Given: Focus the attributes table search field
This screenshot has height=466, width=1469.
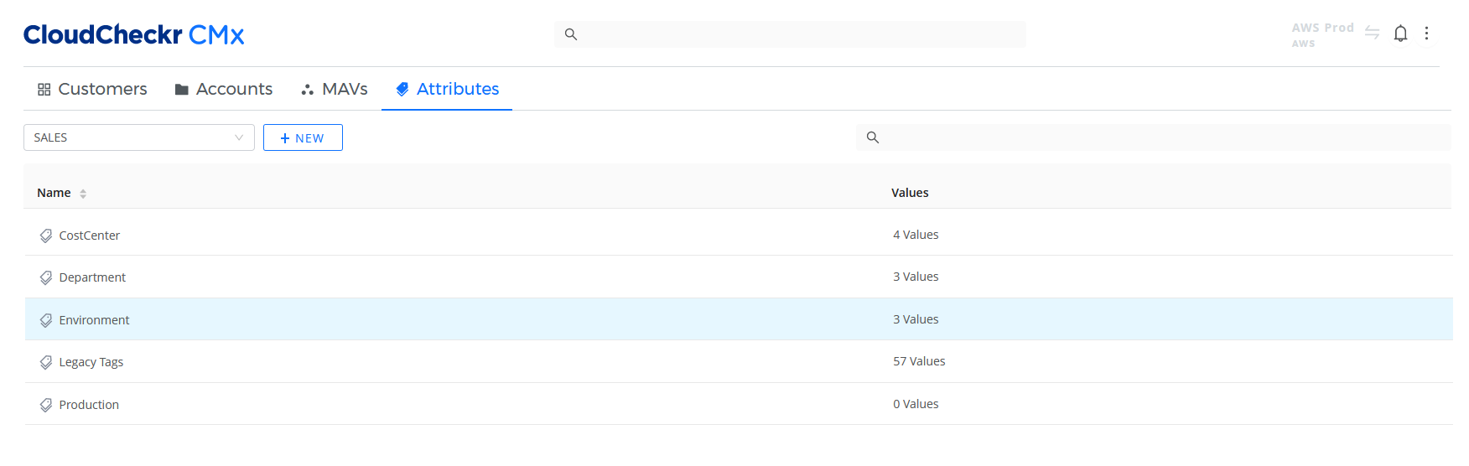Looking at the screenshot, I should point(1154,137).
